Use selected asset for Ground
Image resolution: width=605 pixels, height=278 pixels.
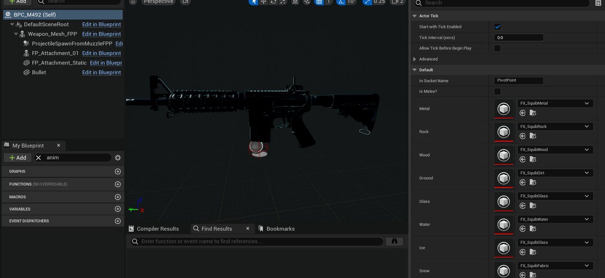click(523, 183)
